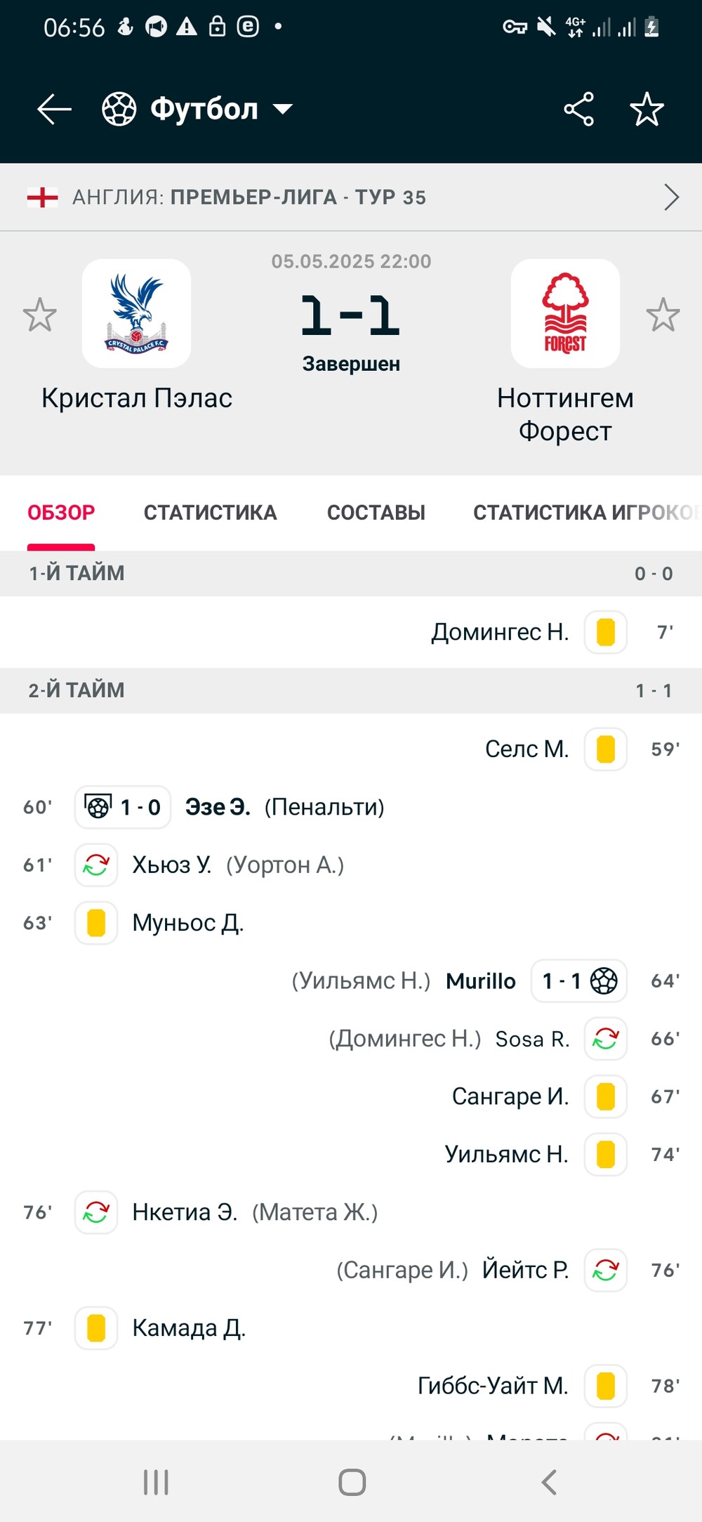Tap the Android home navigation button
702x1522 pixels.
pos(352,1483)
